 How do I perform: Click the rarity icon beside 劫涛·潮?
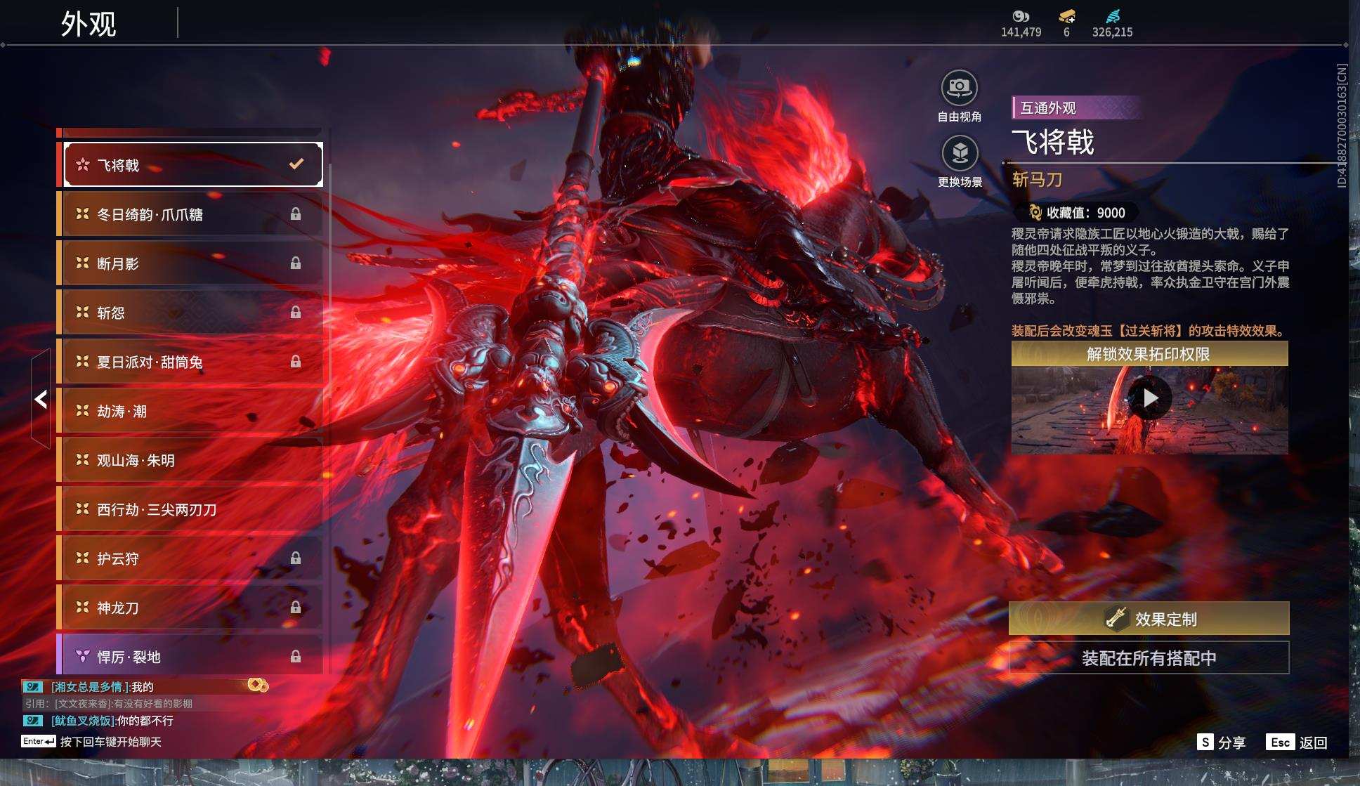click(82, 410)
